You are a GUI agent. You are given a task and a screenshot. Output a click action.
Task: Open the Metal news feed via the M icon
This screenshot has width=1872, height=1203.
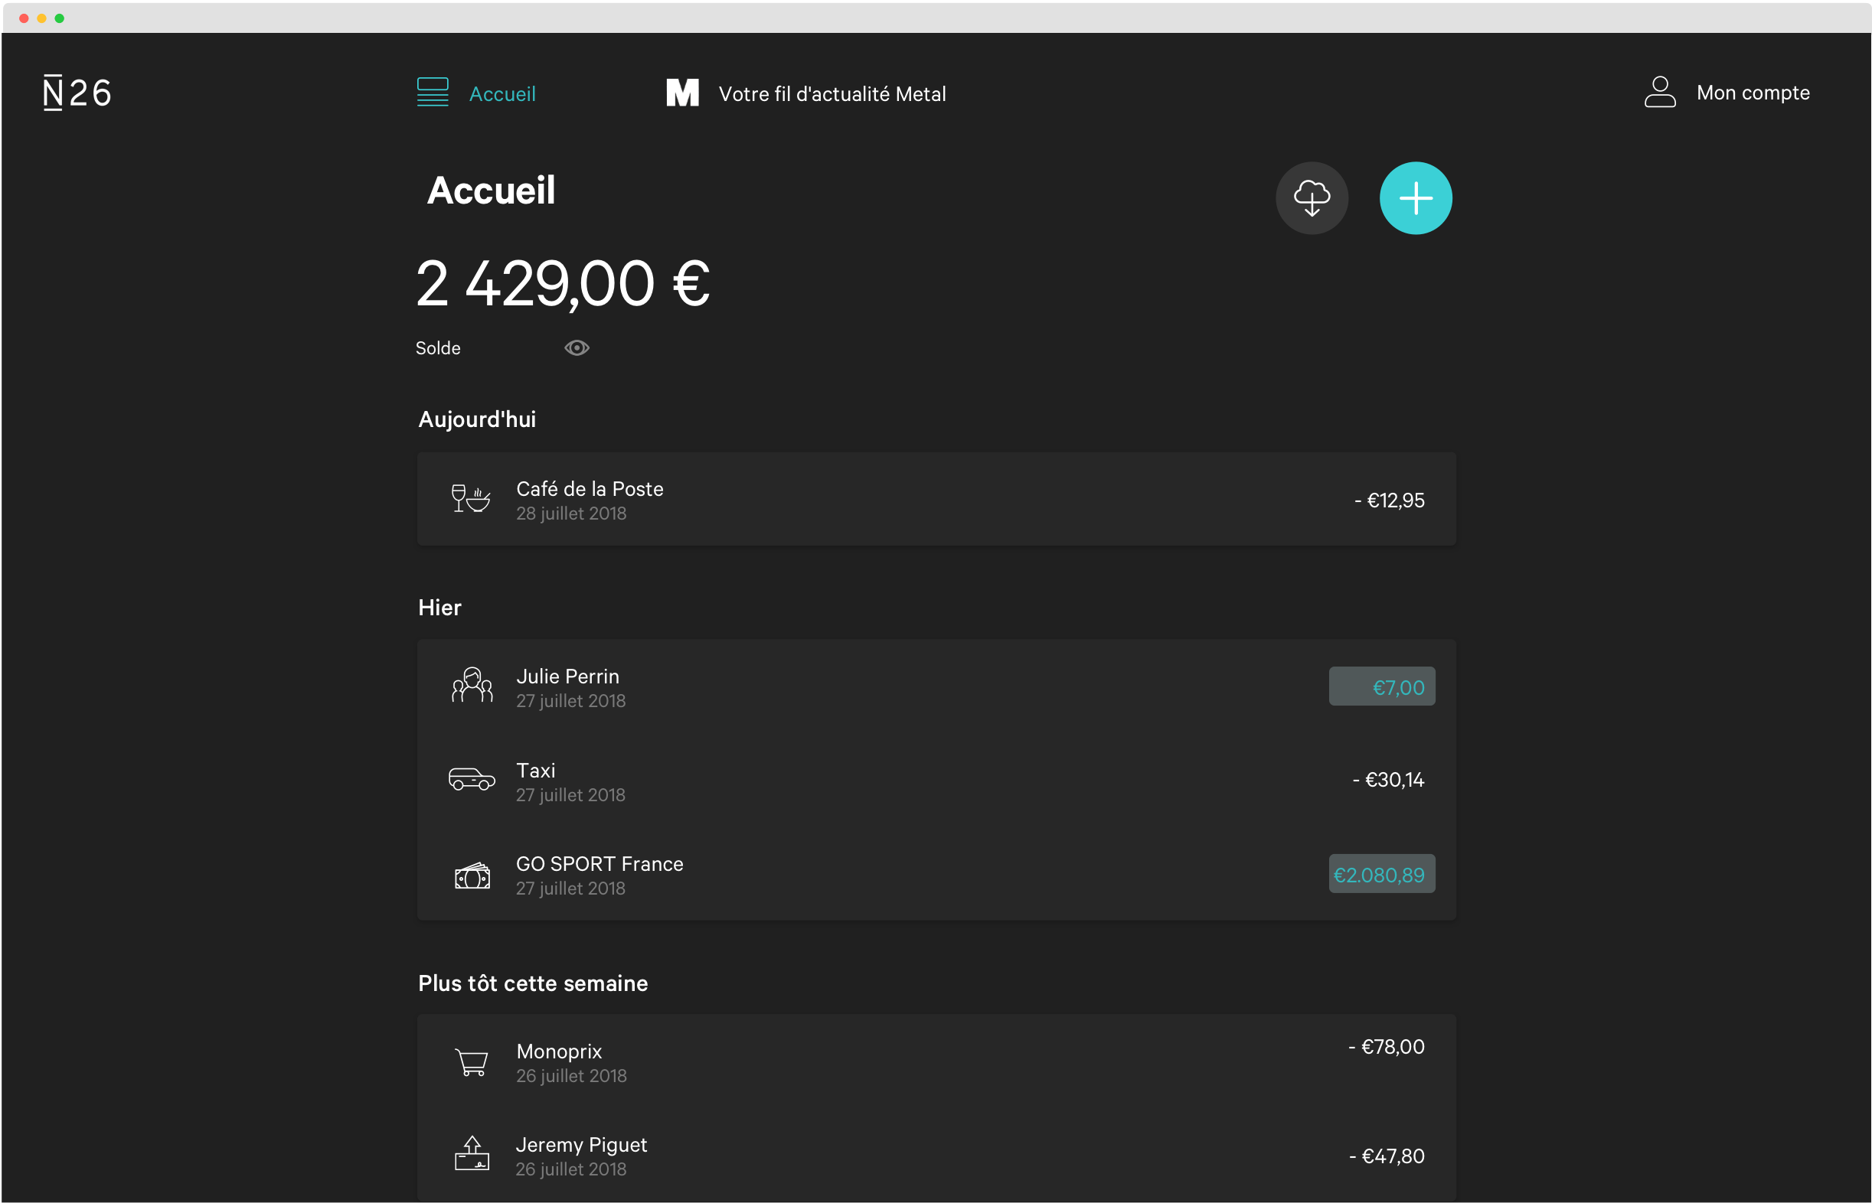coord(681,92)
